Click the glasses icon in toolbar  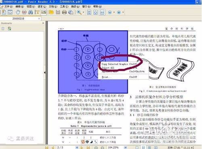(x=24, y=12)
